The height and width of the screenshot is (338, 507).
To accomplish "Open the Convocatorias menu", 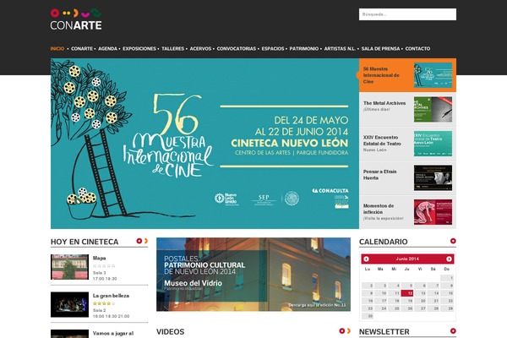I will pos(237,48).
